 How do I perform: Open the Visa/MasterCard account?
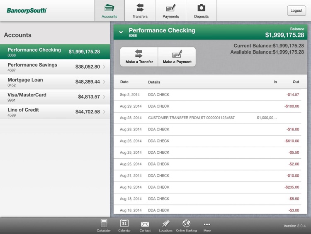55,97
